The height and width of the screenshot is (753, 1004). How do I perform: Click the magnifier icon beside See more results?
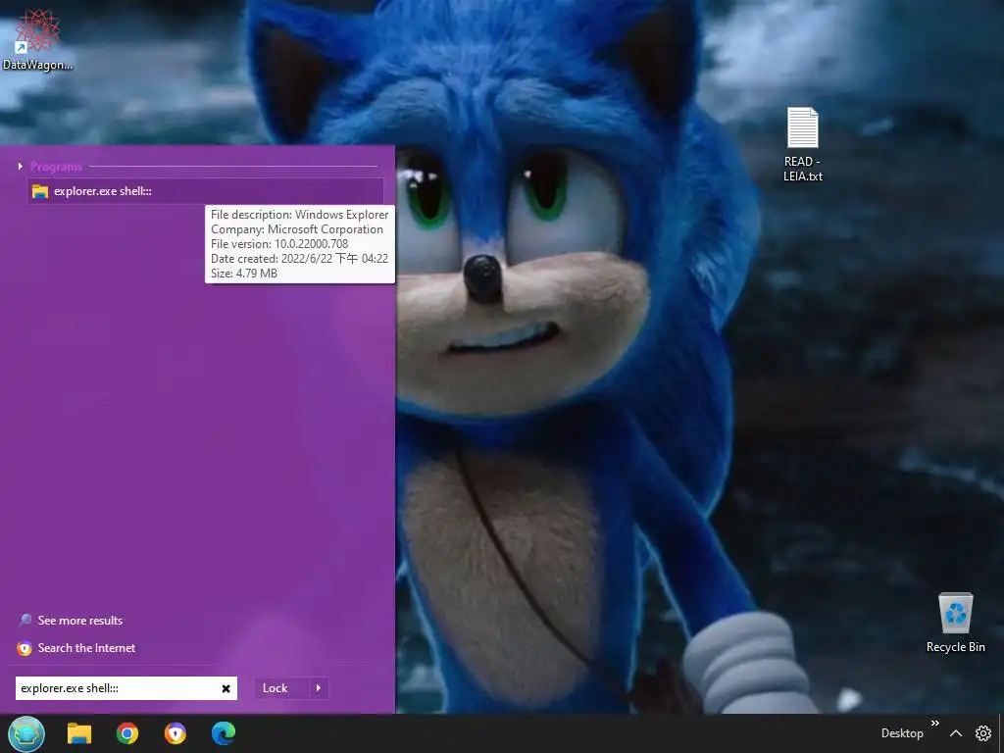pos(25,620)
